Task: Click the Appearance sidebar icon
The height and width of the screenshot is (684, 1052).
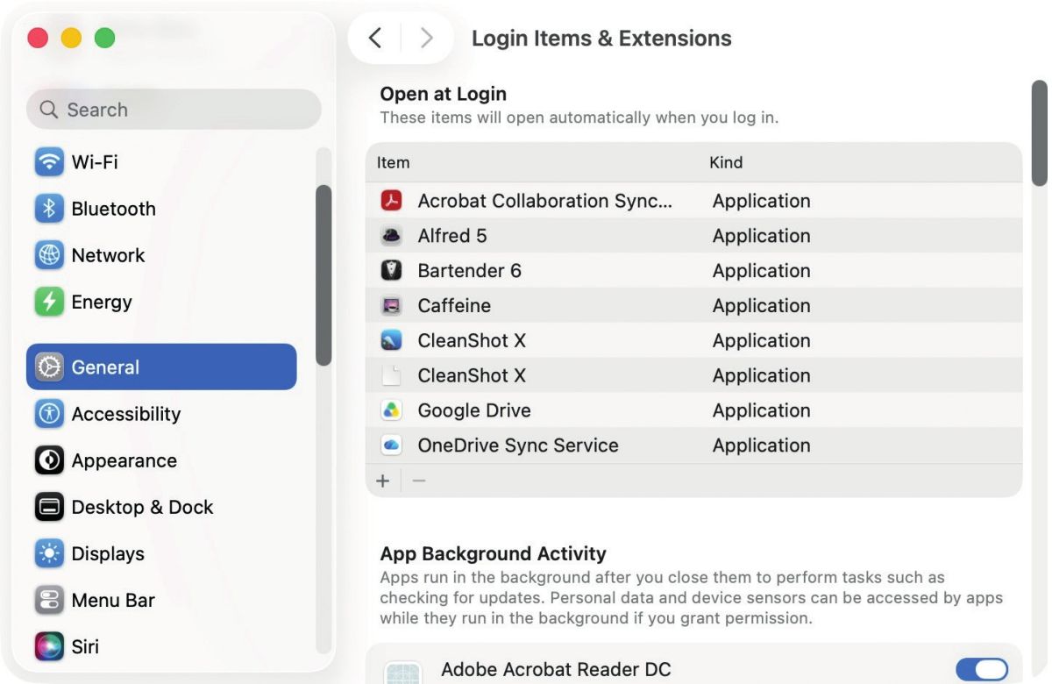Action: [49, 460]
